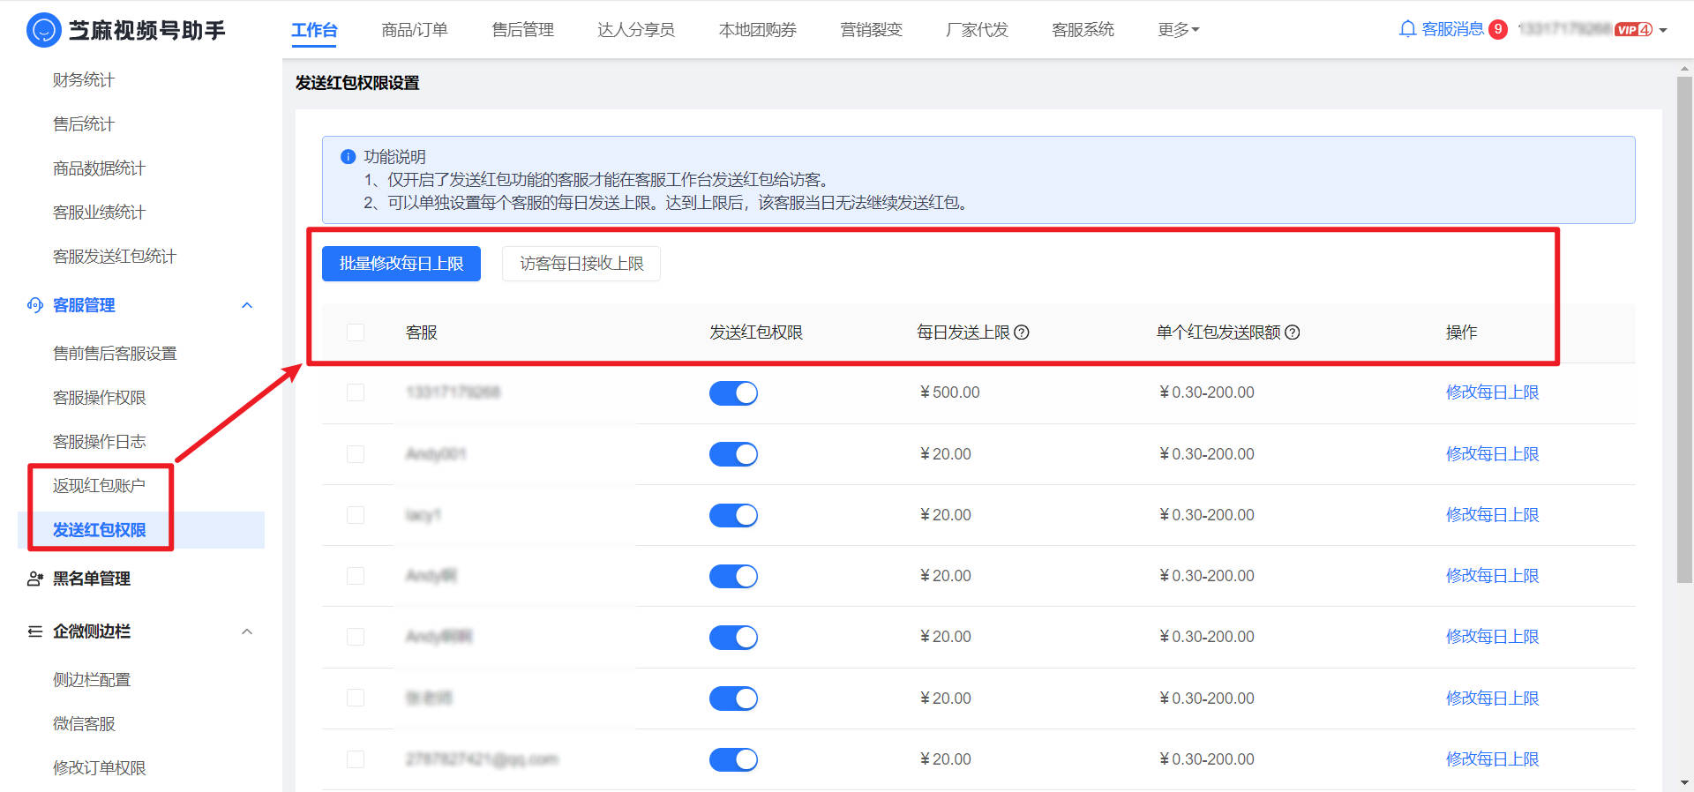This screenshot has height=792, width=1694.
Task: Click the 企微侧边栏 list icon
Action: tap(35, 631)
